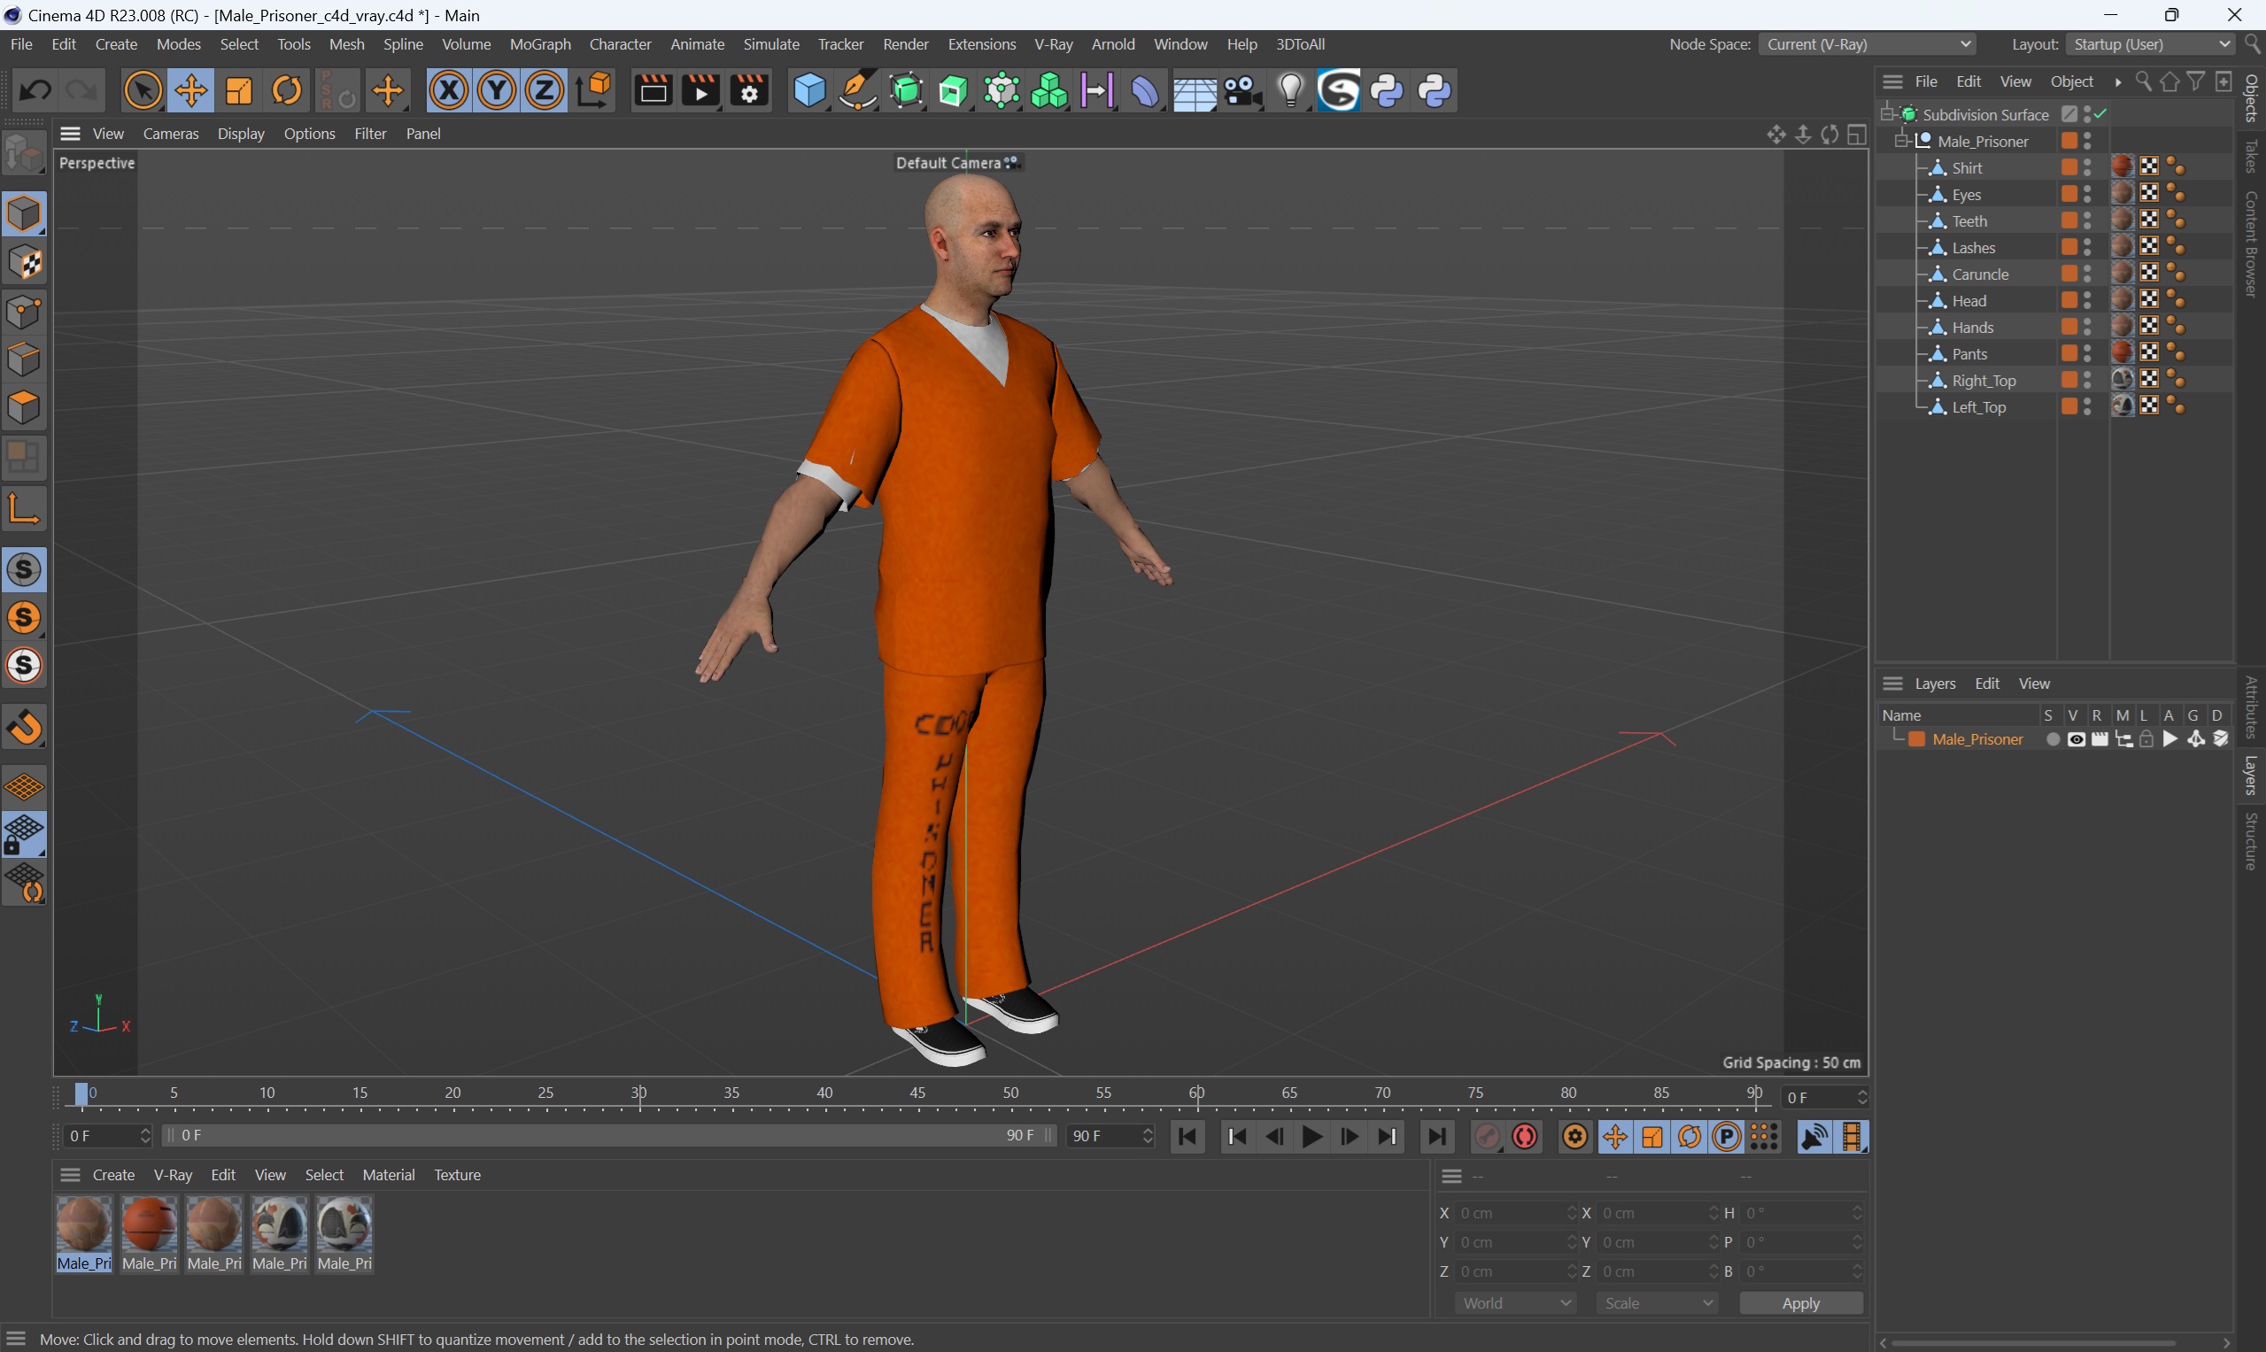Click the Apply button

coord(1800,1302)
